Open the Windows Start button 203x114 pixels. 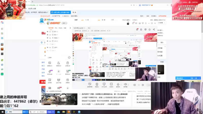(x=3, y=112)
